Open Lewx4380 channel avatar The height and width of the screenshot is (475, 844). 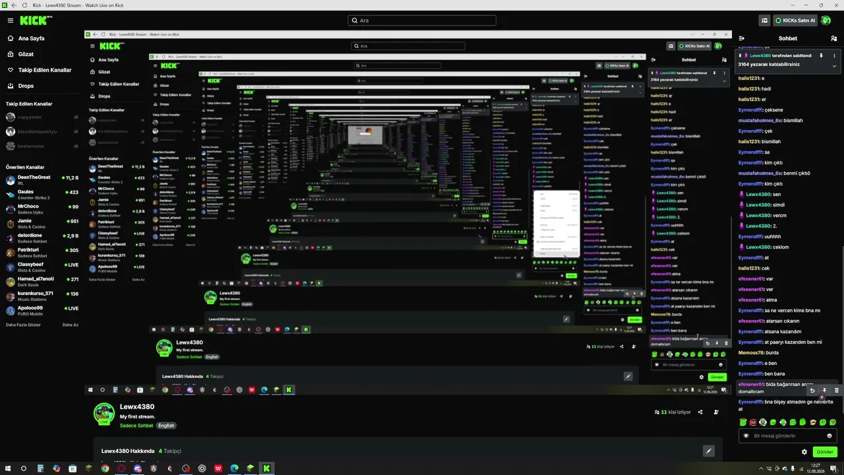click(x=104, y=413)
